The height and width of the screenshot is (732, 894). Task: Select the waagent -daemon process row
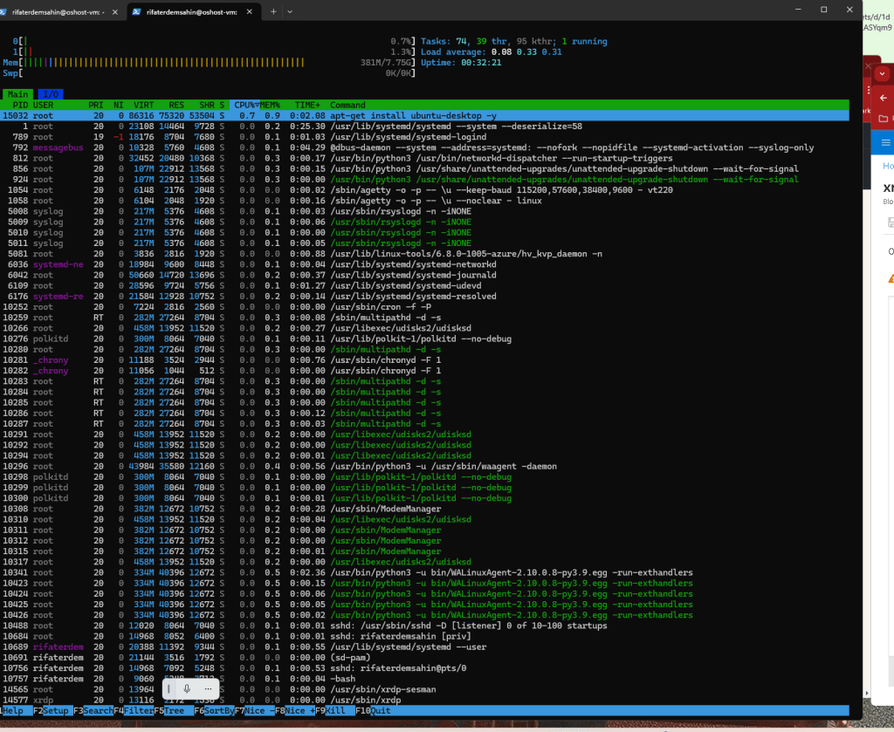(x=425, y=467)
